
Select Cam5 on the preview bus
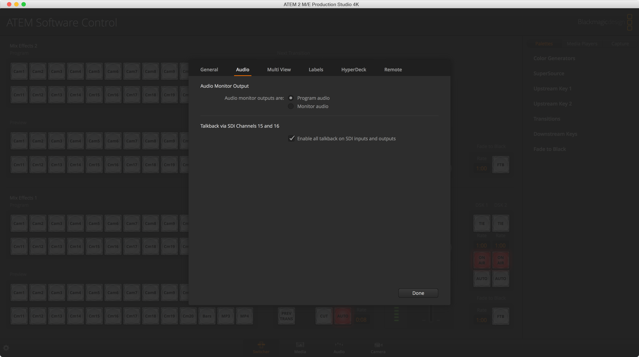pyautogui.click(x=94, y=292)
